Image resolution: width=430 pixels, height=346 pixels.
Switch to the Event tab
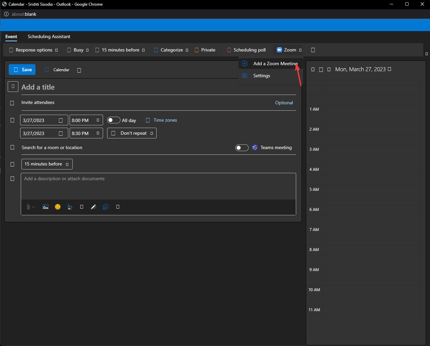pos(11,36)
